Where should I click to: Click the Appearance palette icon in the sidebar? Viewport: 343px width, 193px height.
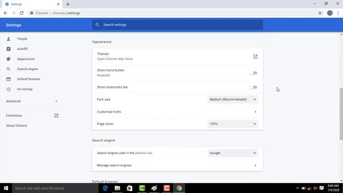(x=9, y=59)
